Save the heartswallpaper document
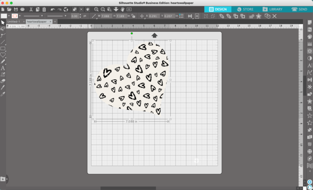Viewport: 313px width, 190px height. (16, 9)
